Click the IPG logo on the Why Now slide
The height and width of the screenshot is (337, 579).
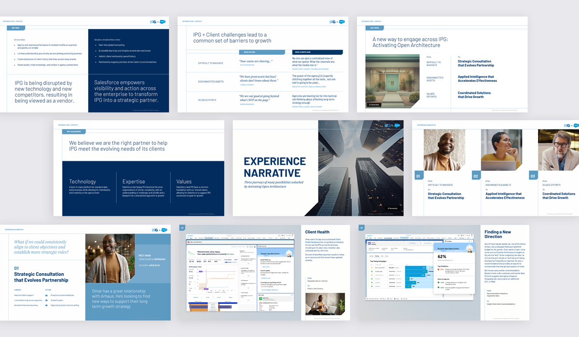tap(153, 22)
